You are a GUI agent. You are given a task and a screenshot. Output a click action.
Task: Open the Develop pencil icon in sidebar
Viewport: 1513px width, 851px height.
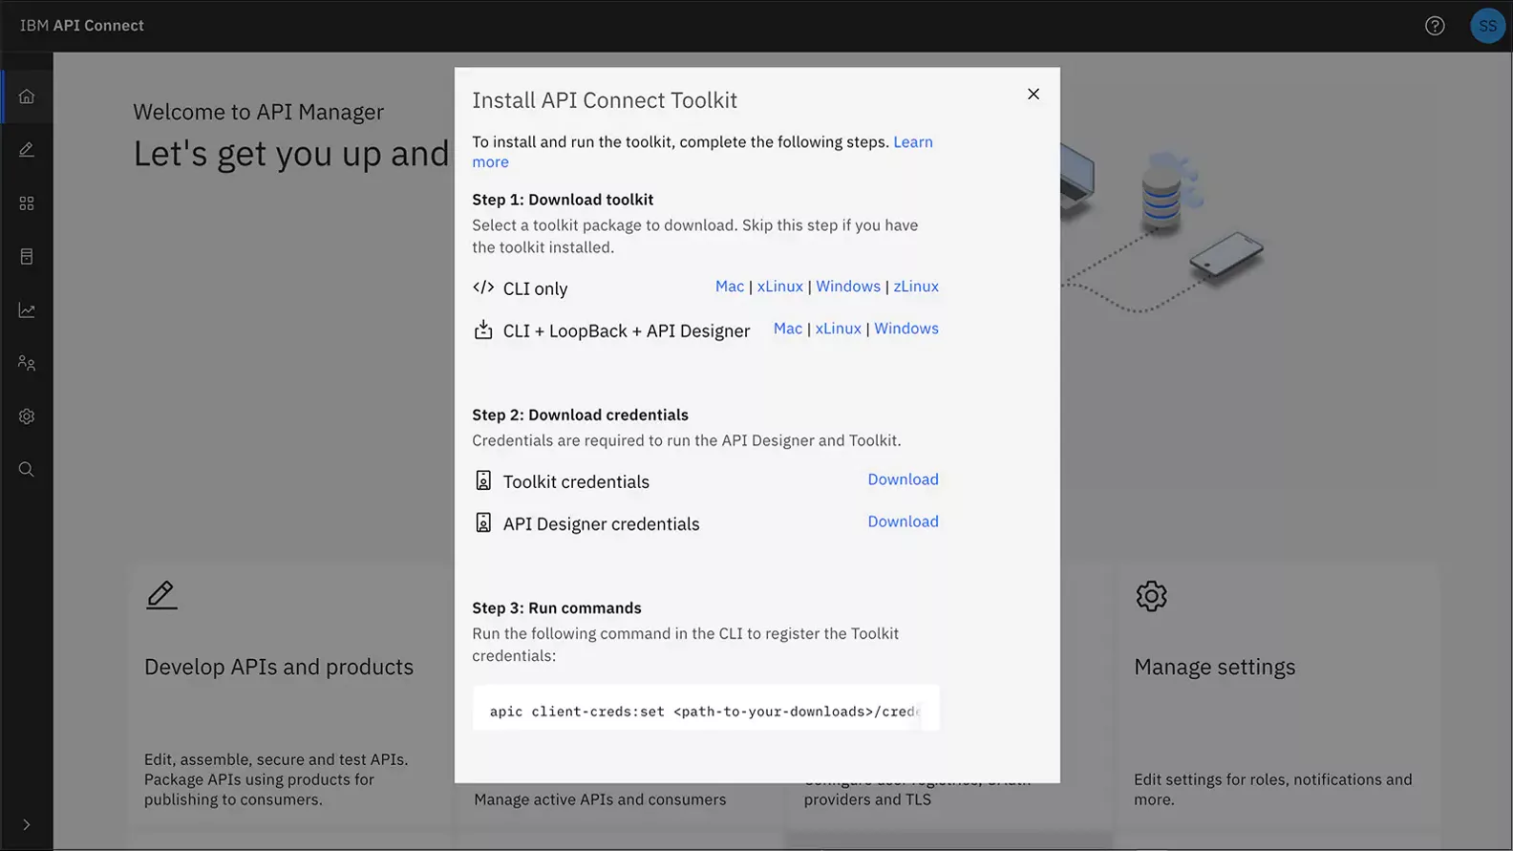click(x=27, y=150)
